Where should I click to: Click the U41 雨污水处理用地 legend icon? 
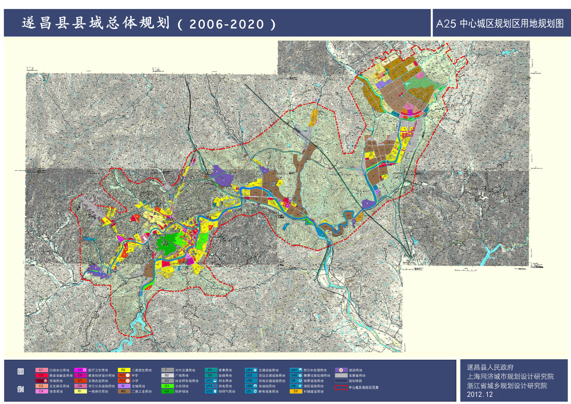tap(296, 370)
